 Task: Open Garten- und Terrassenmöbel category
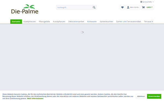click(x=128, y=21)
